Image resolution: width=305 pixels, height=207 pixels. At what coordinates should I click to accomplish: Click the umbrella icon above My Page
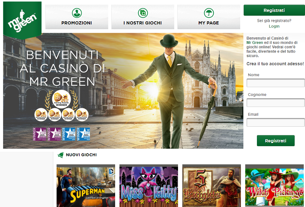click(209, 13)
